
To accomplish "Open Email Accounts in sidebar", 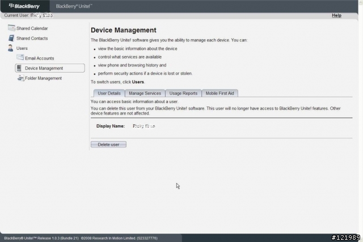I will 39,58.
